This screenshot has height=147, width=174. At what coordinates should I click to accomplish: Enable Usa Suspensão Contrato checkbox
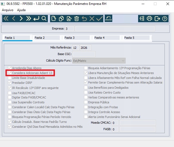coord(10,102)
